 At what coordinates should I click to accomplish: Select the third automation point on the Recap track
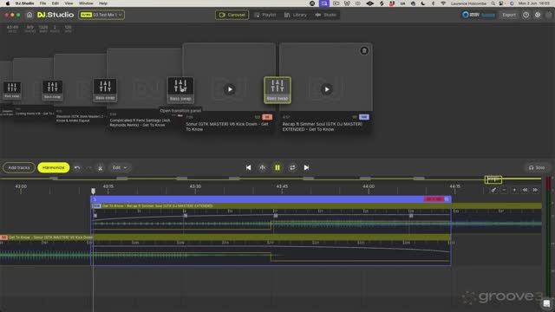coord(276,216)
